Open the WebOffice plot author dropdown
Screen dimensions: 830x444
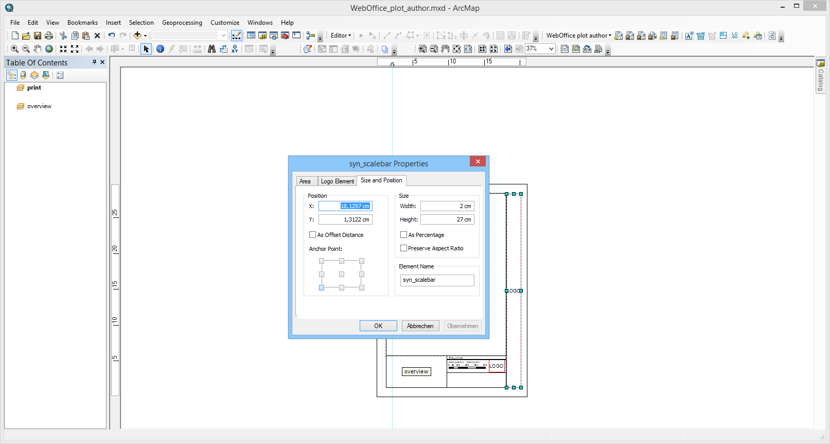(579, 36)
